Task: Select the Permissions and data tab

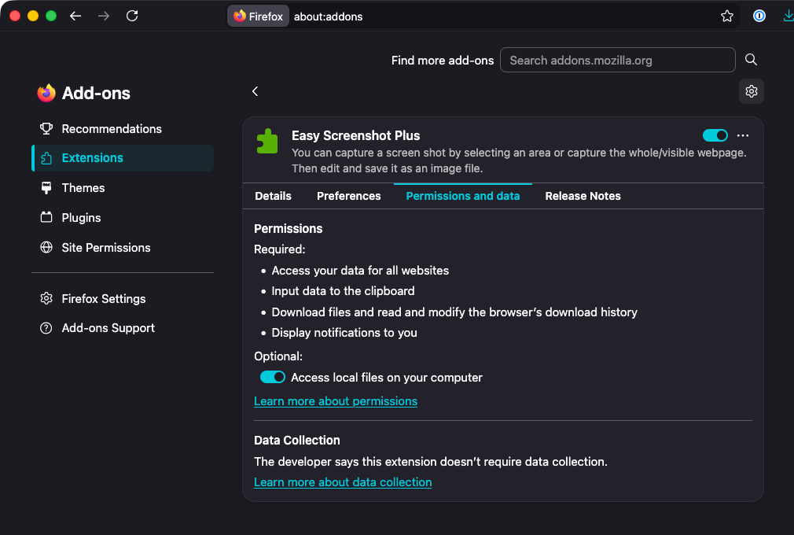Action: (x=463, y=196)
